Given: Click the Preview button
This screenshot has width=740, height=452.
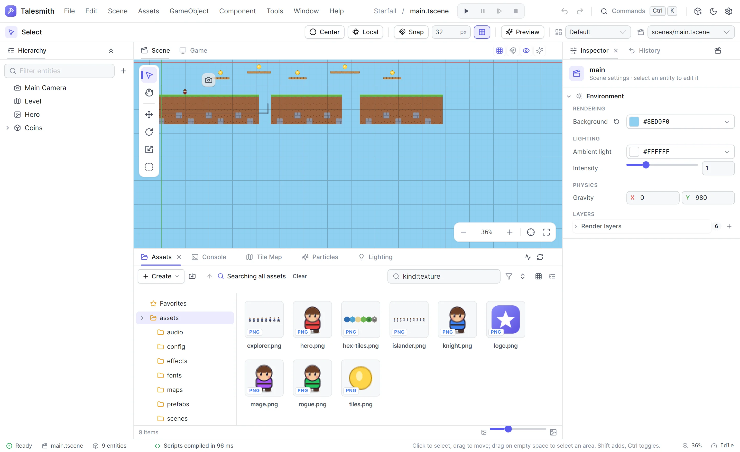Looking at the screenshot, I should click(522, 32).
